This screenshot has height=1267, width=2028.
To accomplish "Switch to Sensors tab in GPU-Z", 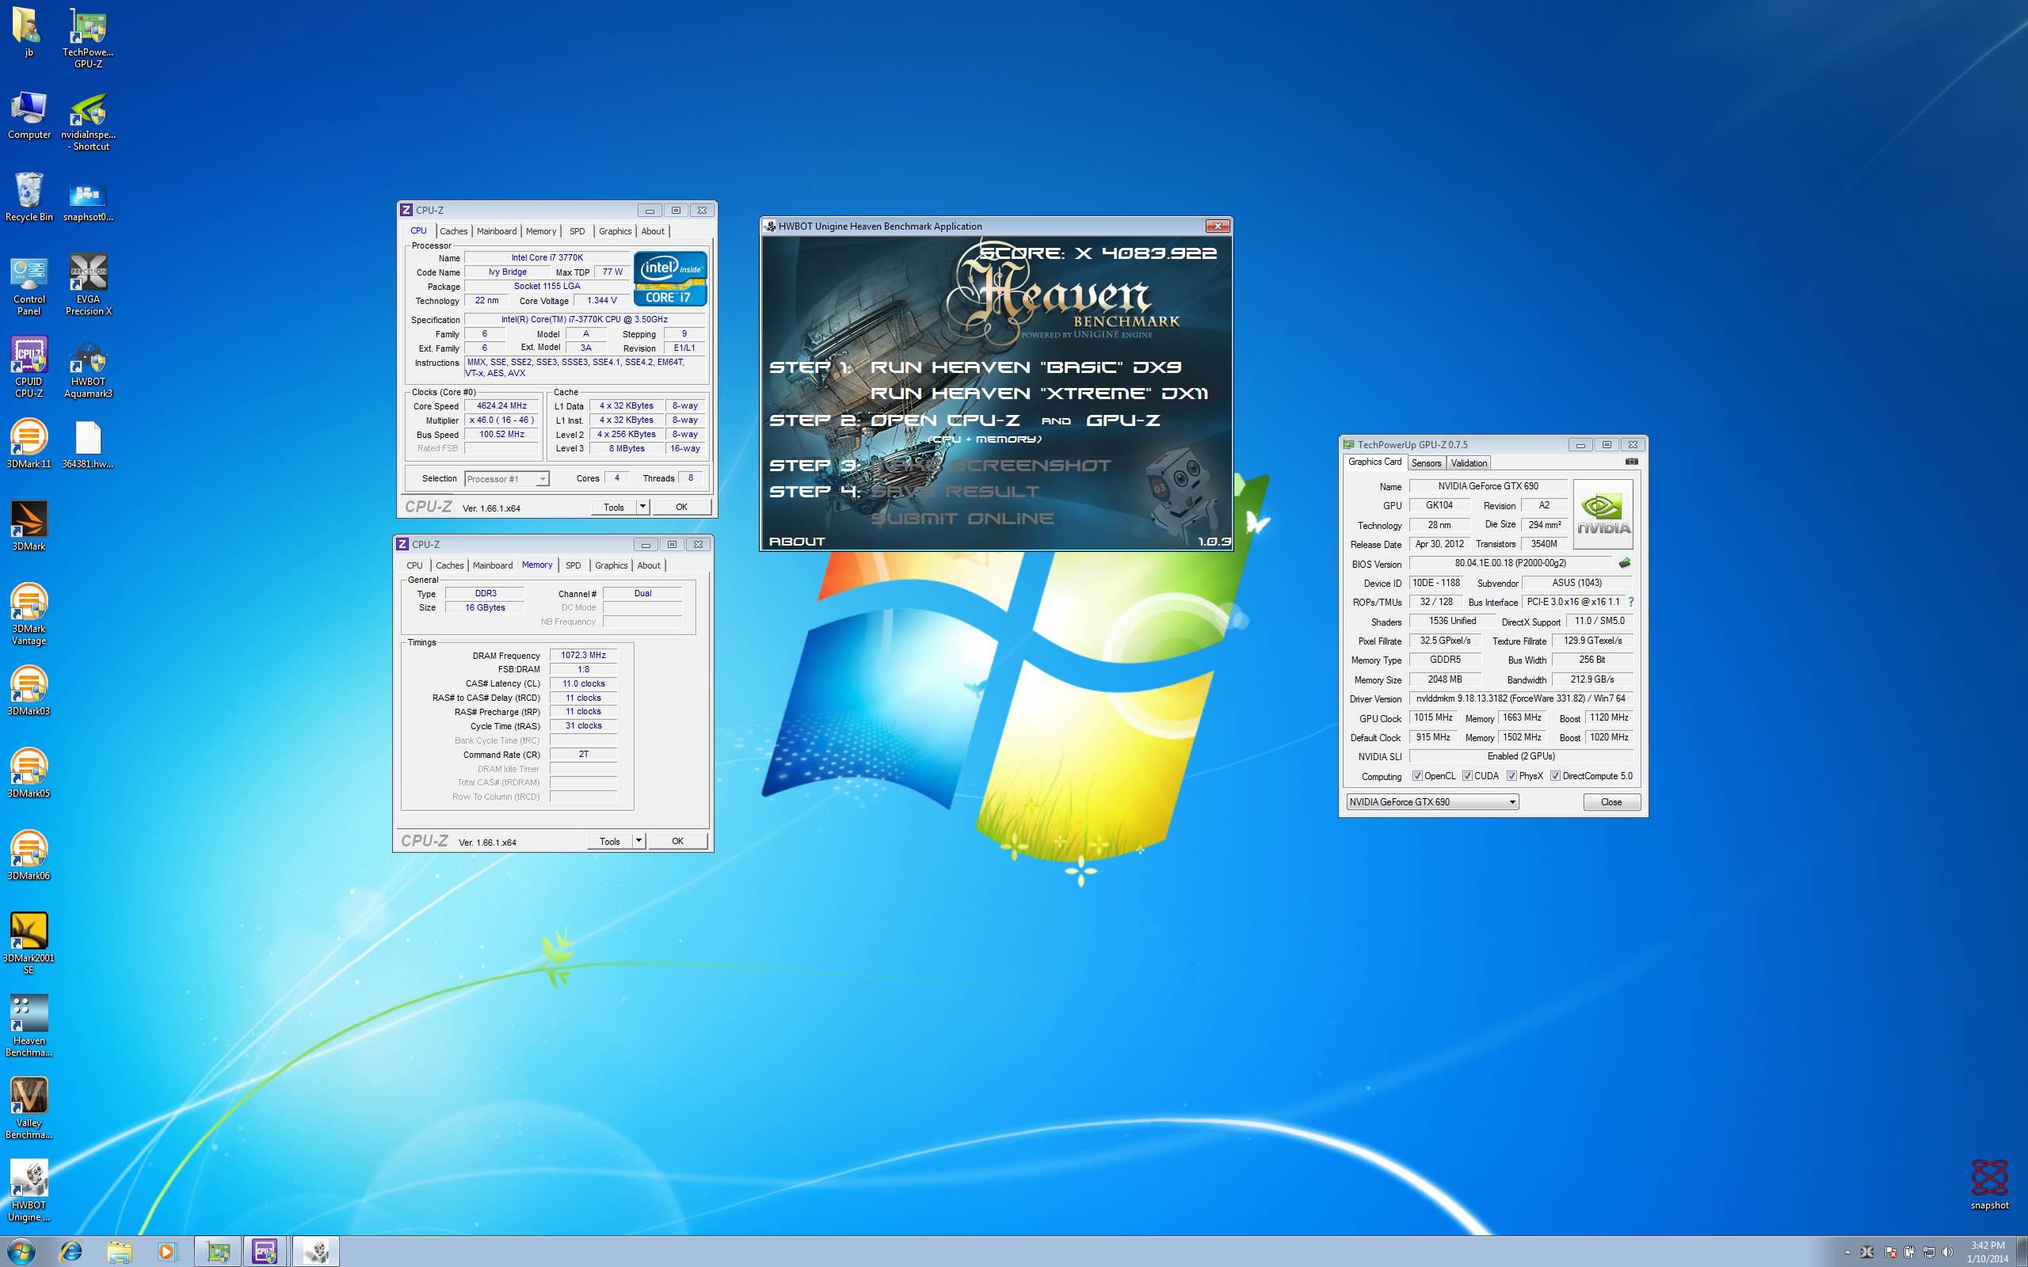I will pyautogui.click(x=1425, y=463).
